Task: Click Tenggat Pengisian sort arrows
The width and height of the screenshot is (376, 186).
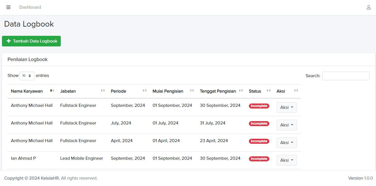Action: pyautogui.click(x=241, y=91)
